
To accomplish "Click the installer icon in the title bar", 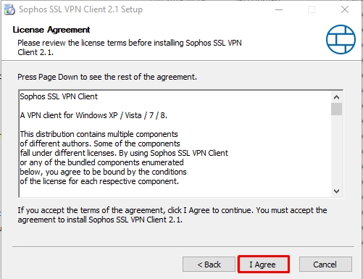I will click(9, 9).
